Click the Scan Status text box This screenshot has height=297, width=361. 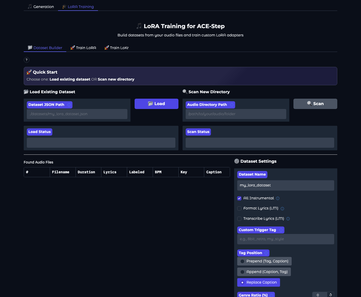(x=260, y=143)
